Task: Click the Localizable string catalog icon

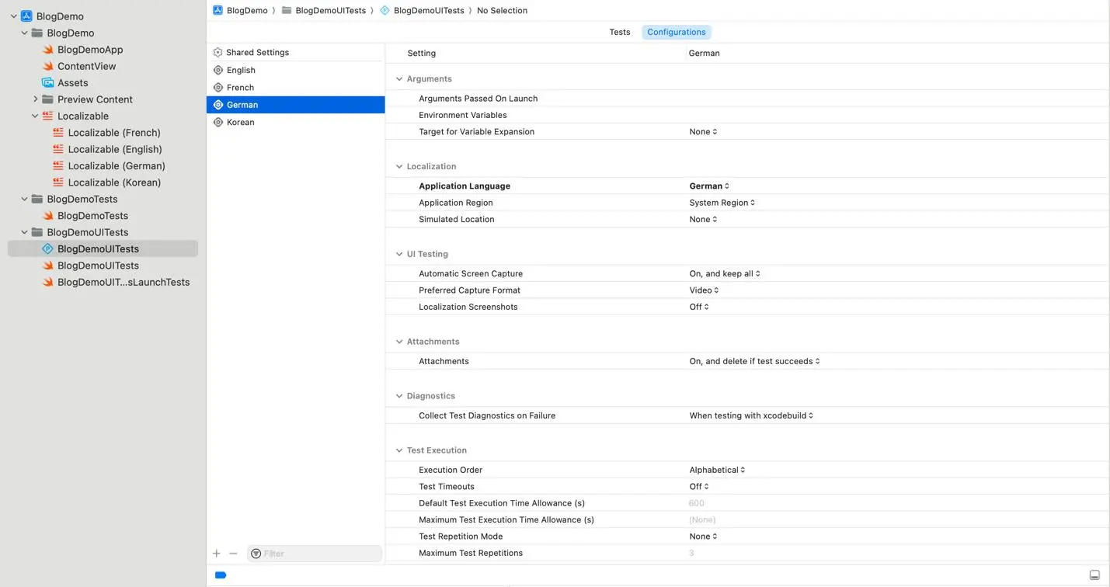Action: [47, 116]
